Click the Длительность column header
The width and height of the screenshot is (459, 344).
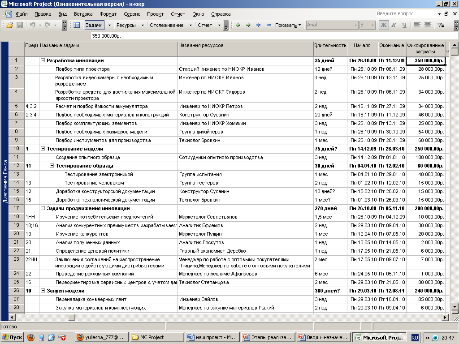pos(330,49)
